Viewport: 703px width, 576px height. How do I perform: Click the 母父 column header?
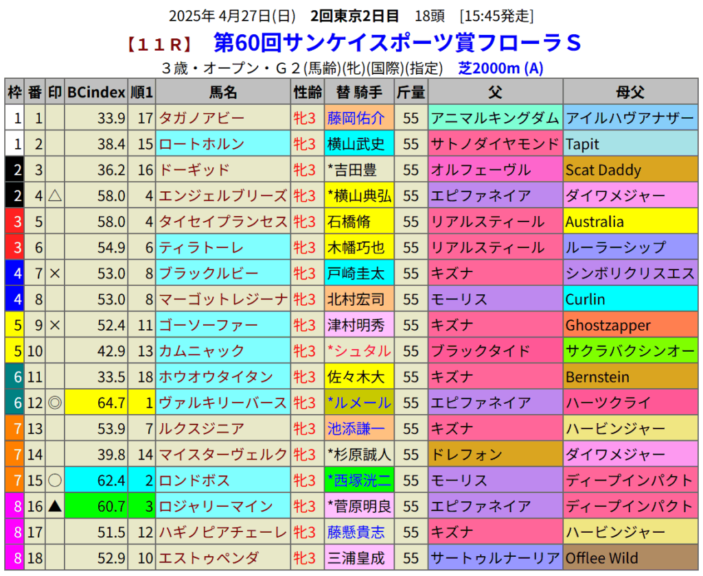point(630,93)
